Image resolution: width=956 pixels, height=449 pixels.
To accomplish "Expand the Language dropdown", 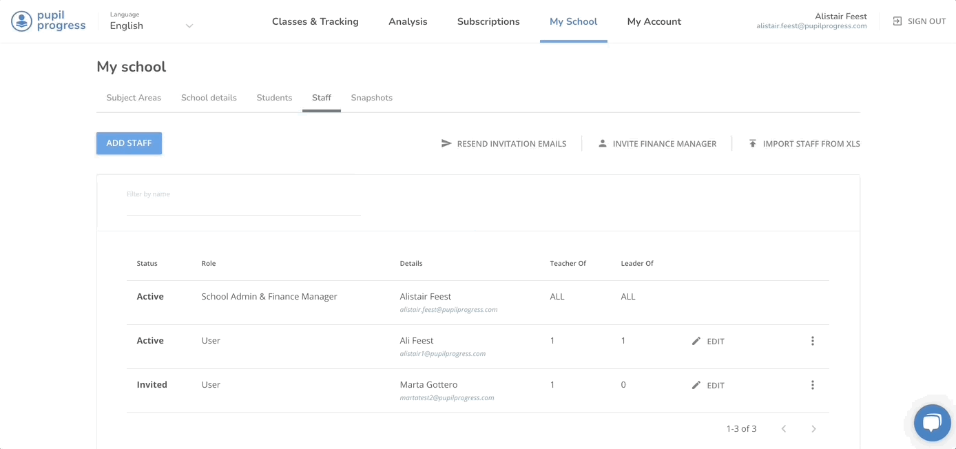I will (189, 26).
